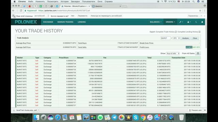Screen dimensions: 218x122
Task: Open the user account menu icon
Action: coord(189,22)
